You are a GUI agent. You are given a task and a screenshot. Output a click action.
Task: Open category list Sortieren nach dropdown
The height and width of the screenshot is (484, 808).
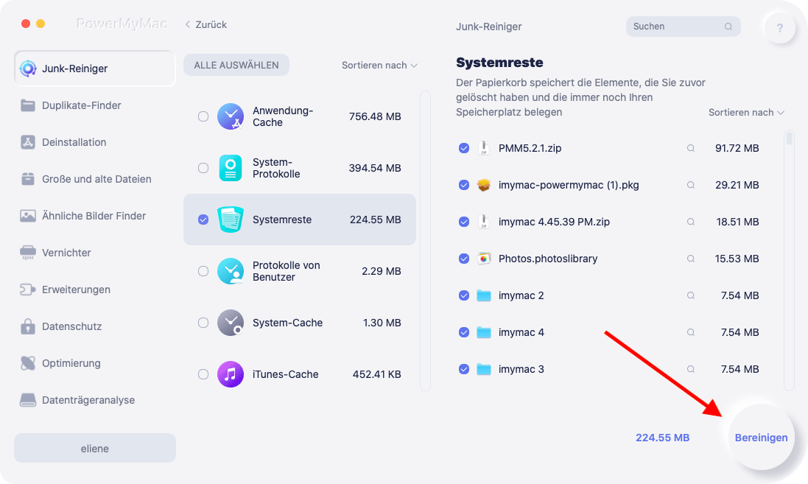pyautogui.click(x=379, y=66)
